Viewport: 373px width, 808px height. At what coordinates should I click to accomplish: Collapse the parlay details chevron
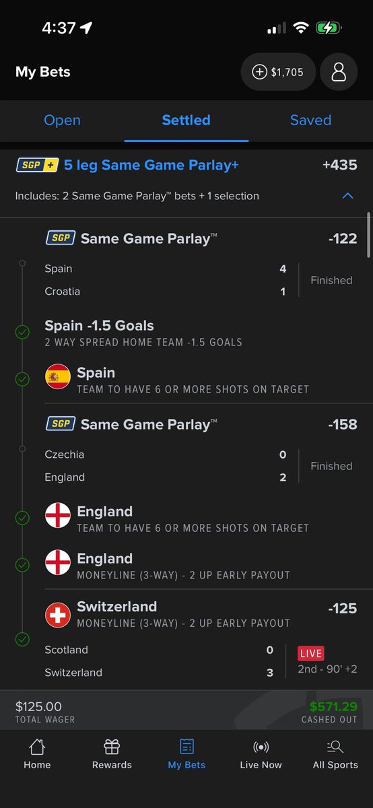point(347,196)
